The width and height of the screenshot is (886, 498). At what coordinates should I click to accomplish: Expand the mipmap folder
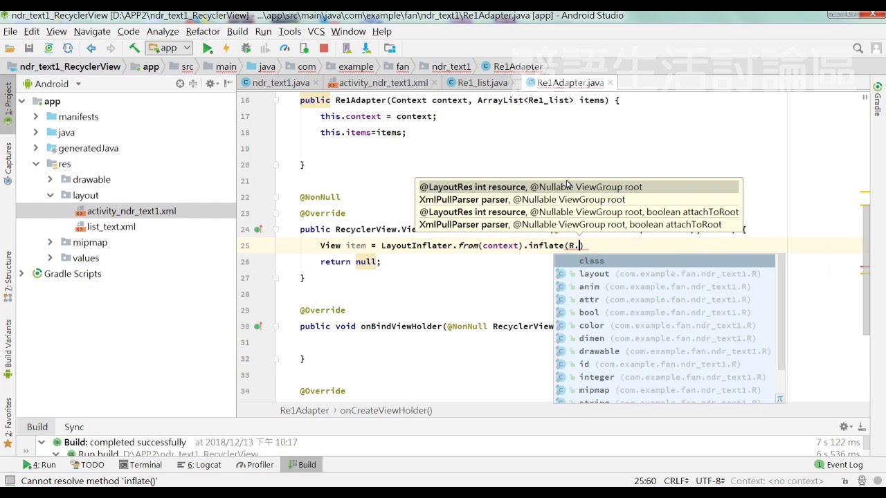click(x=50, y=242)
